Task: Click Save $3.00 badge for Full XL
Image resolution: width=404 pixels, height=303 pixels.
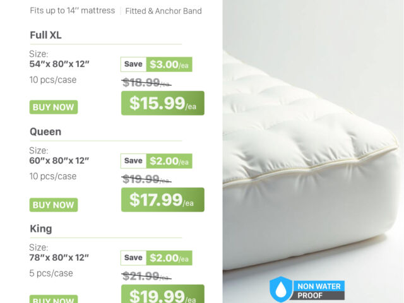Action: pyautogui.click(x=157, y=64)
